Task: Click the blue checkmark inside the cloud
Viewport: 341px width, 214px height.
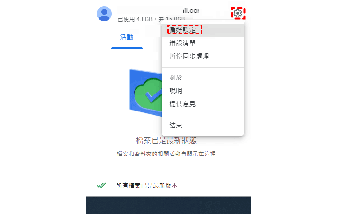Action: pos(153,96)
